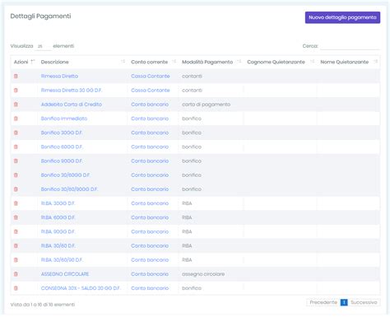This screenshot has width=390, height=317.
Task: Remove RI.BA. 30/60 D.F. trash icon
Action: (16, 245)
